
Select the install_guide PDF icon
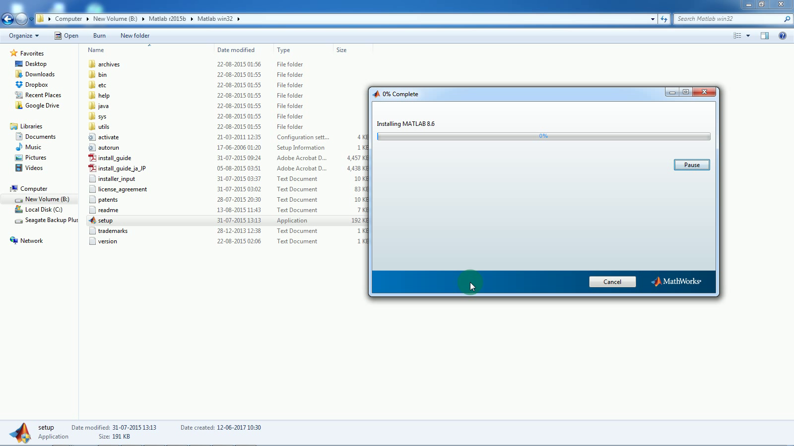pyautogui.click(x=92, y=158)
